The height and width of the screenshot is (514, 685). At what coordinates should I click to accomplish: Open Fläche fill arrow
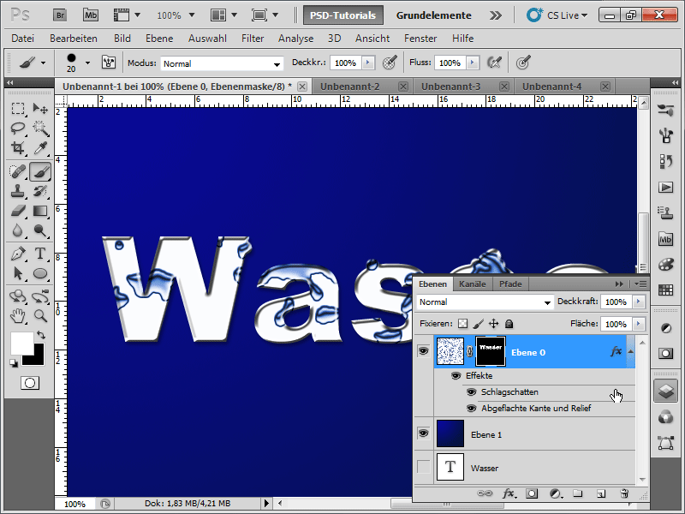[639, 324]
